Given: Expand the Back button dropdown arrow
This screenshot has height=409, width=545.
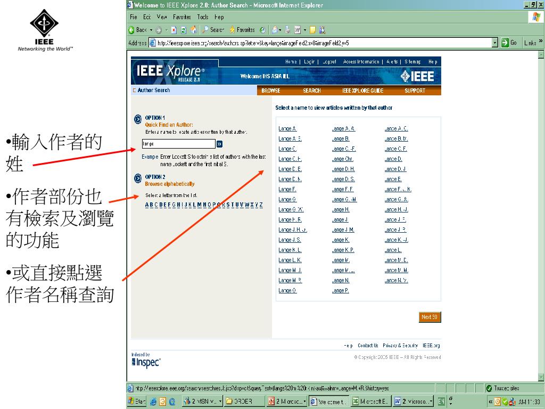Looking at the screenshot, I should (151, 30).
